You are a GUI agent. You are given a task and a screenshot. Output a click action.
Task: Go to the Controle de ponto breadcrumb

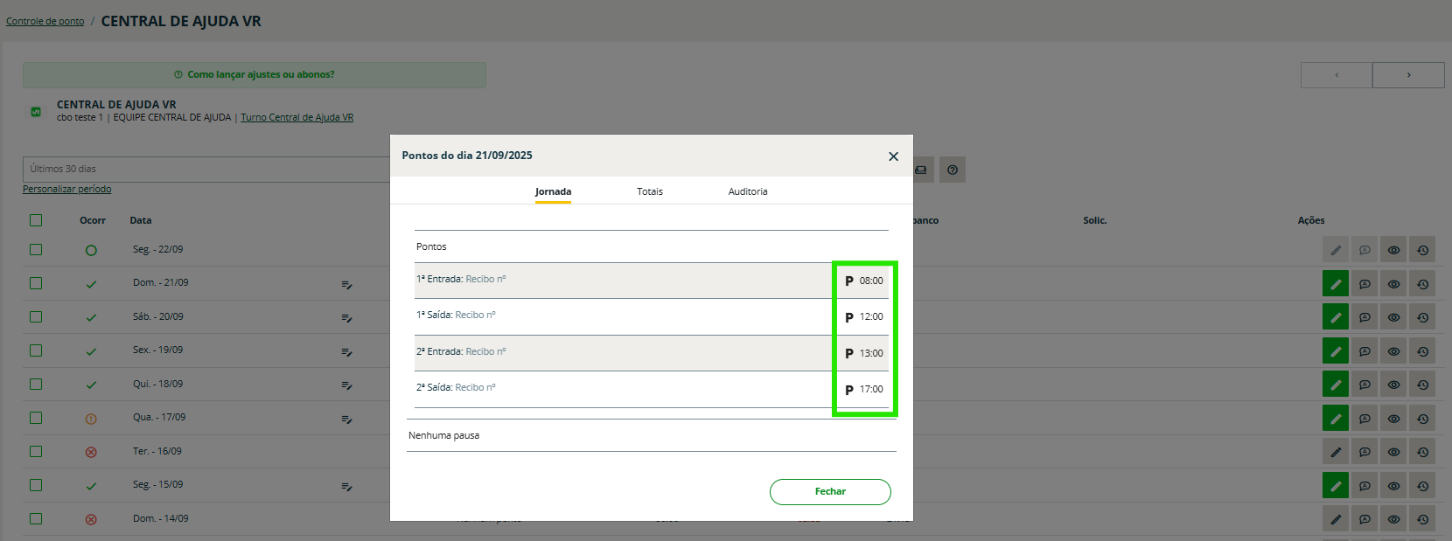tap(45, 21)
